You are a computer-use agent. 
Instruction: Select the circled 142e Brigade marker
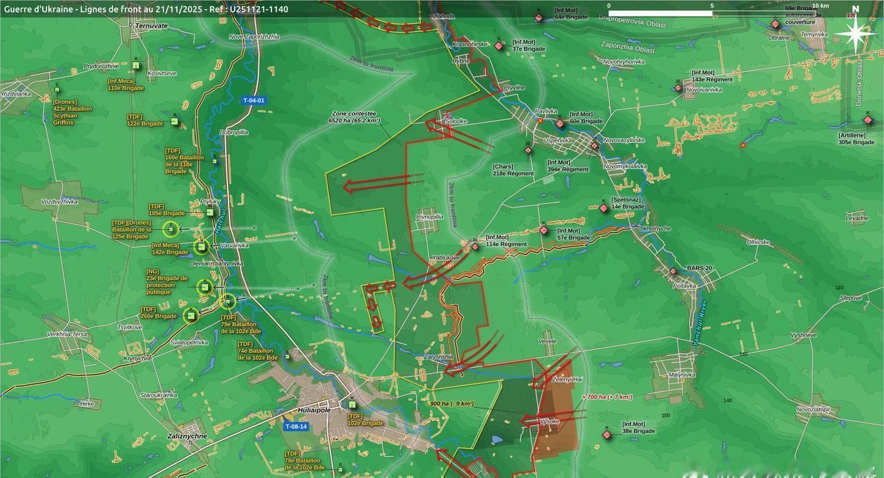(x=201, y=246)
